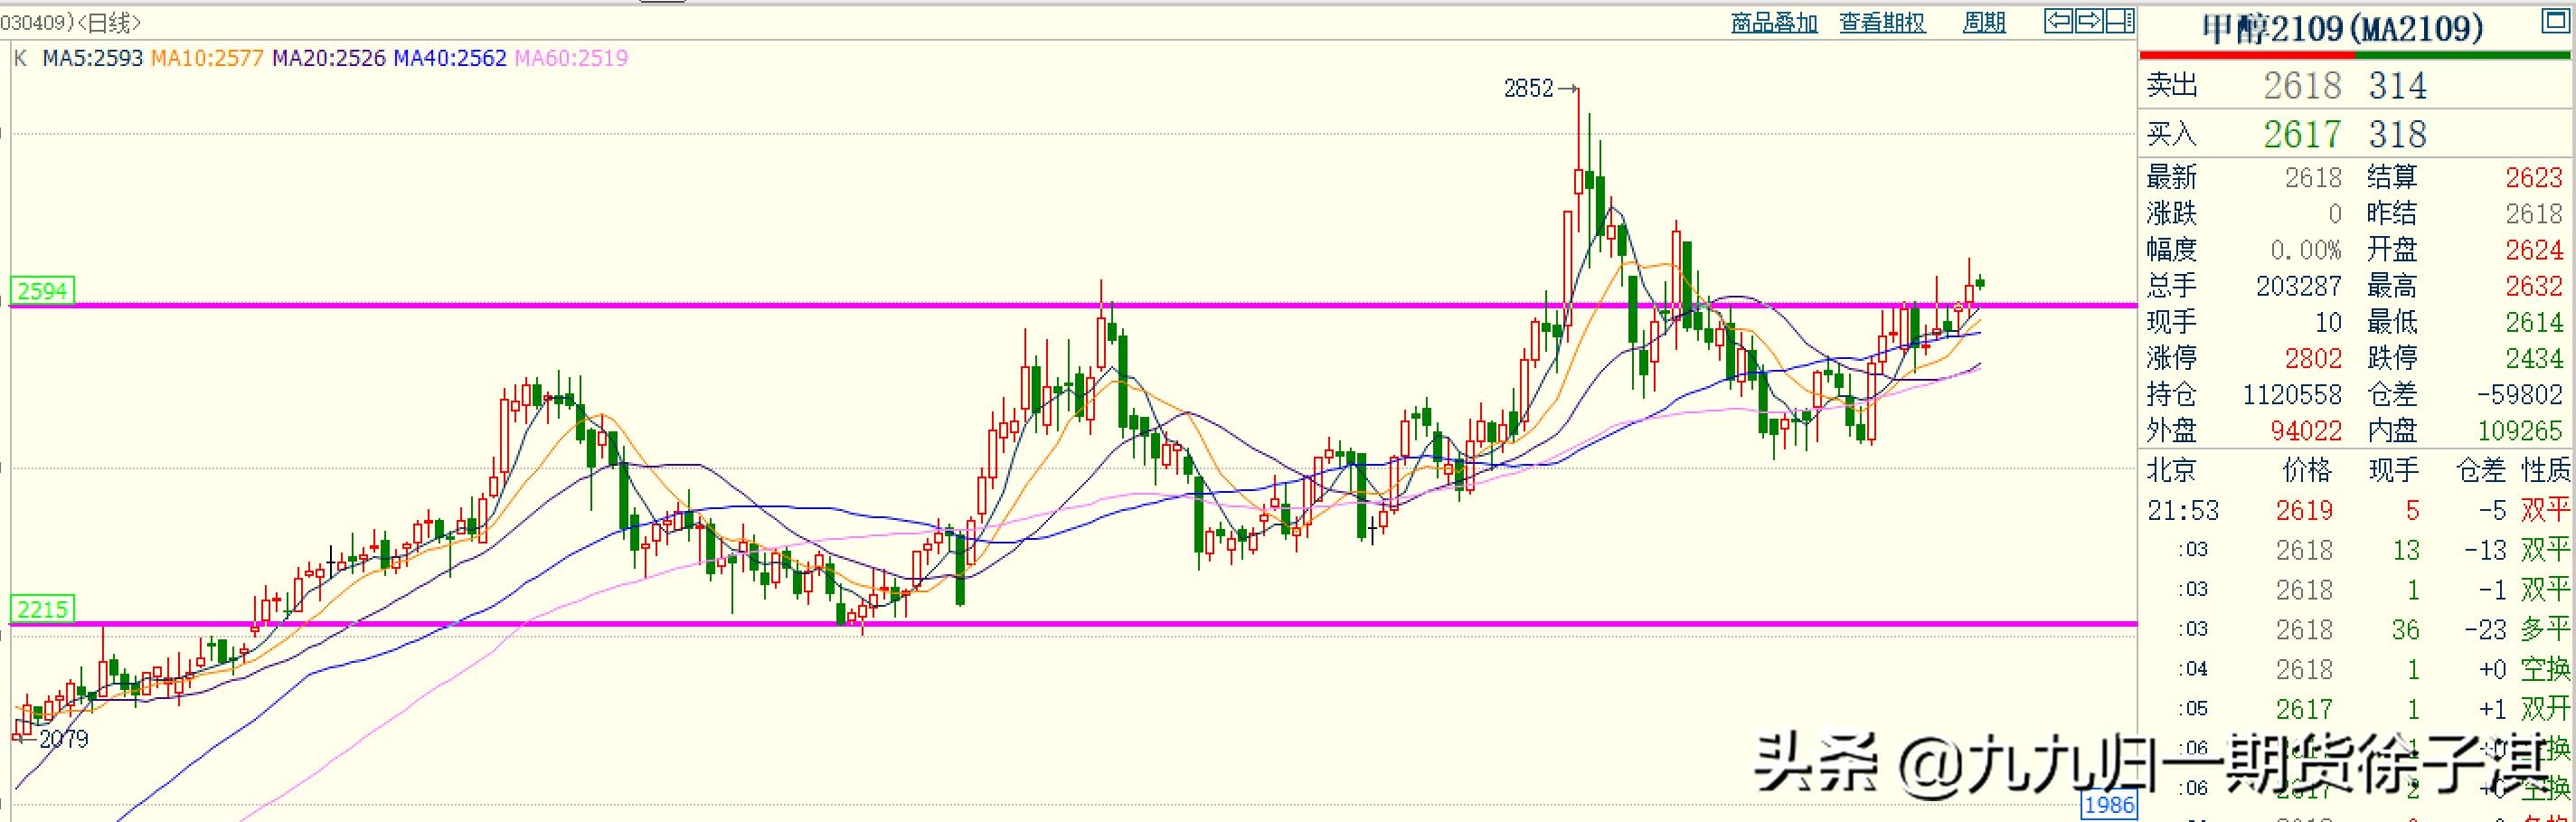The image size is (2576, 822).
Task: Select the 跌停 limit-down price 2434
Action: pyautogui.click(x=2534, y=358)
